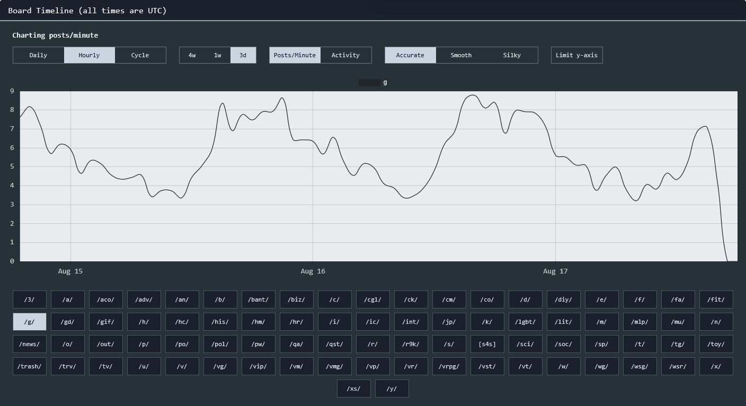
Task: Select the /tv/ board
Action: (106, 366)
